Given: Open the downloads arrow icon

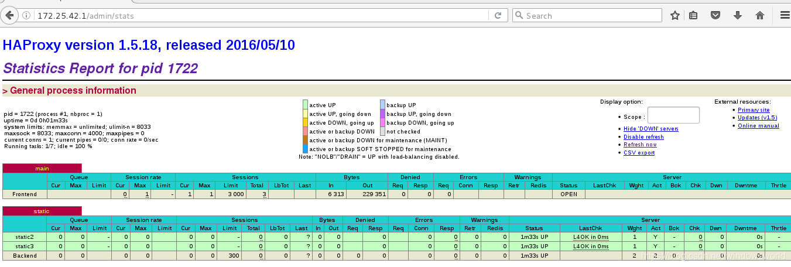Looking at the screenshot, I should pos(738,16).
